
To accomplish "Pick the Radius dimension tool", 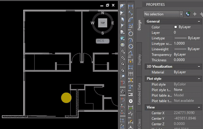I will [x=131, y=34].
